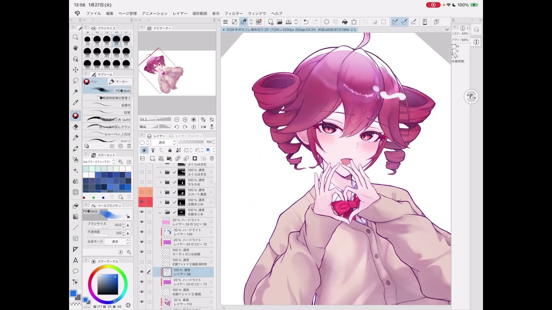Select the Balloon speech bubble tool

pos(76,271)
